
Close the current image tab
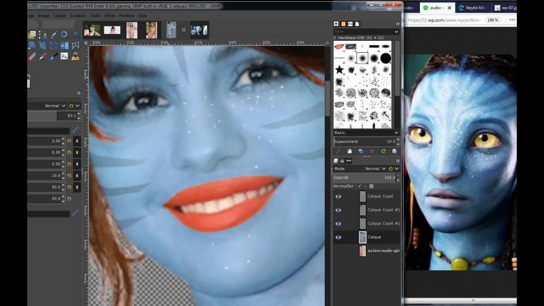pos(183,30)
